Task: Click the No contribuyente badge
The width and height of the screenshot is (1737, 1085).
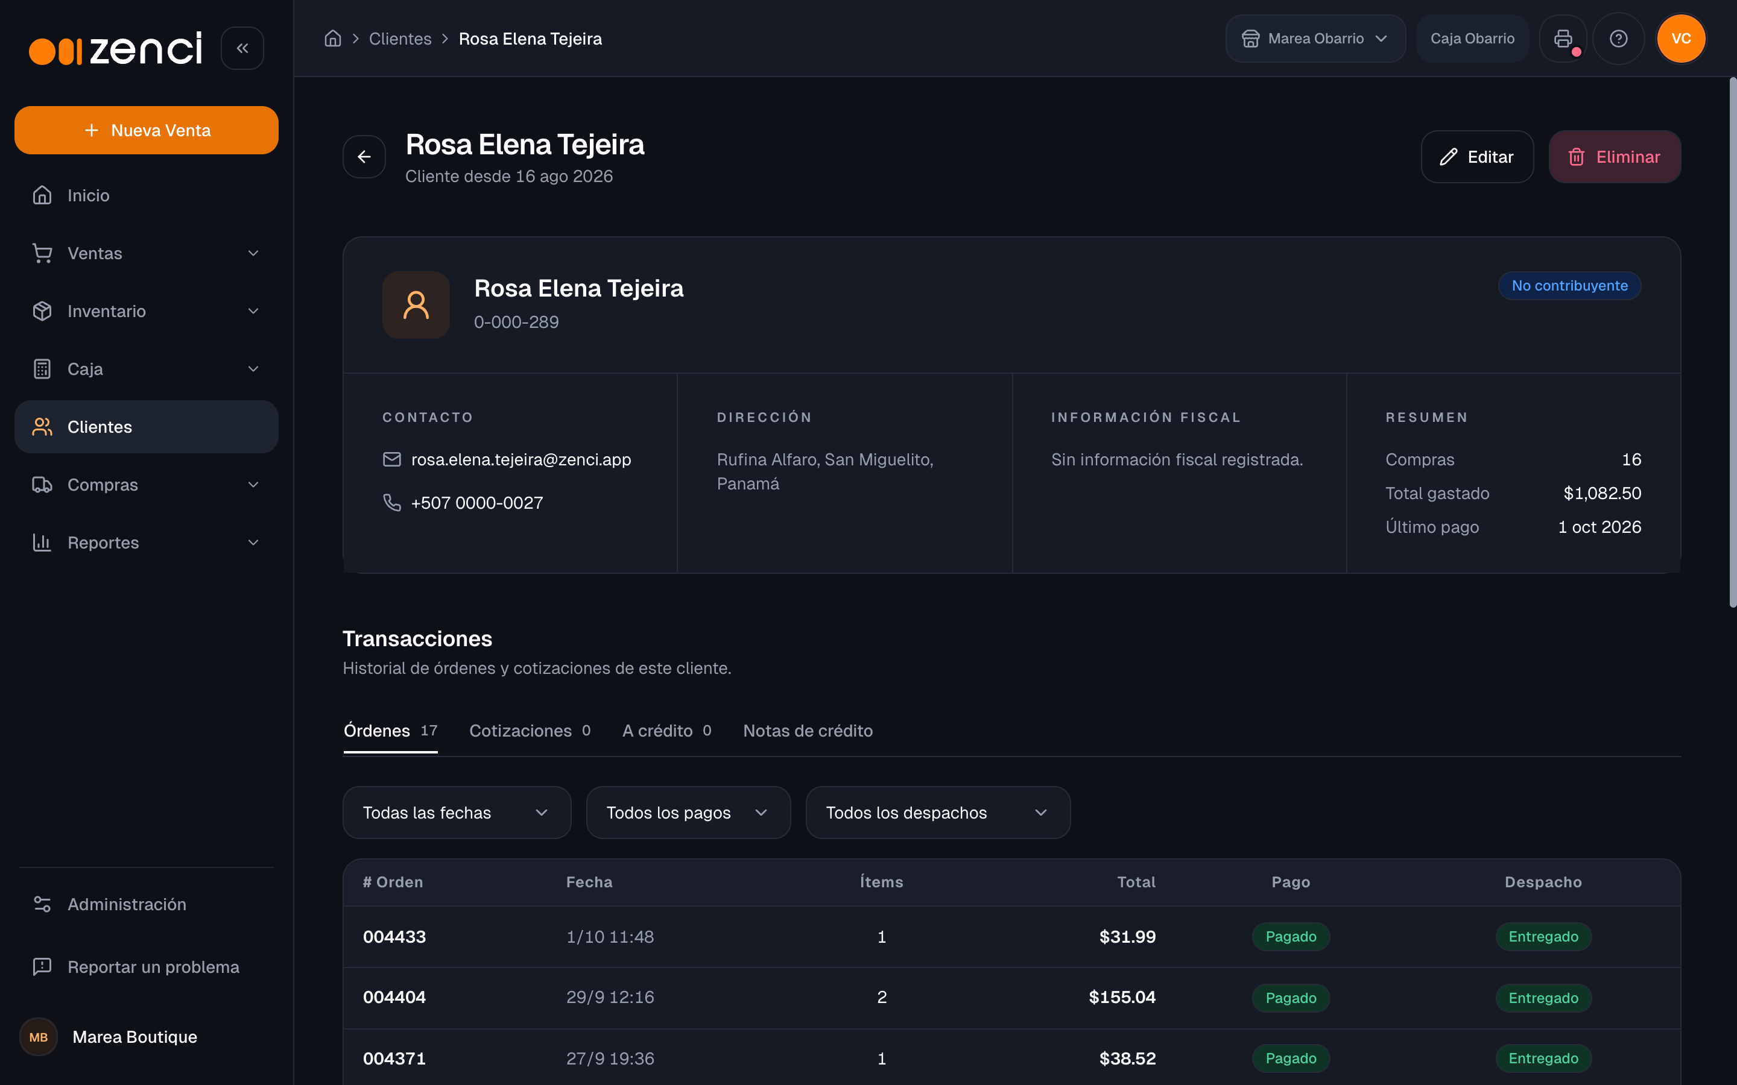Action: [1569, 286]
